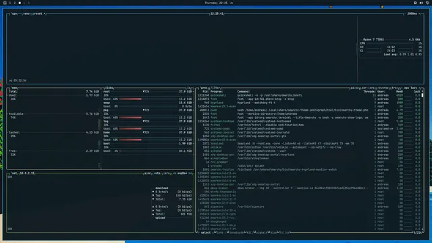Select the dbus-broker process row
The image size is (432, 243).
tap(308, 188)
